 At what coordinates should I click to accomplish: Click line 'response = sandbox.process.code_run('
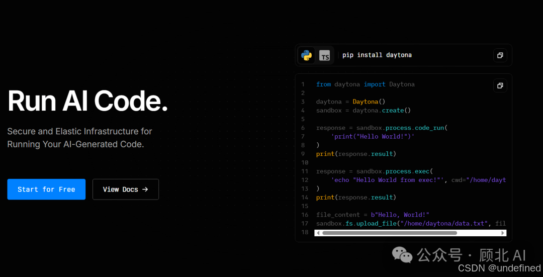click(382, 128)
